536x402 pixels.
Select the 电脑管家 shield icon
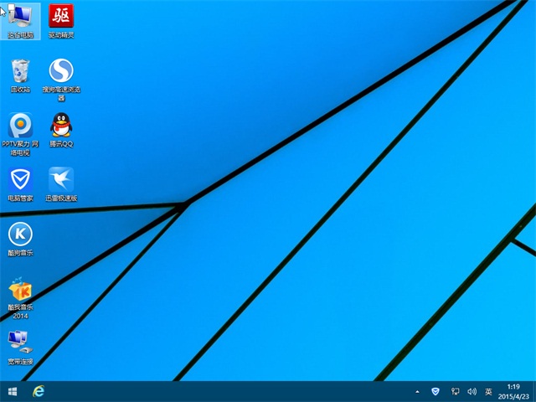pos(21,179)
